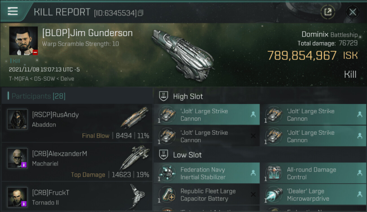Tap the info badge on FruckT's portrait
This screenshot has width=367, height=212.
(x=24, y=203)
